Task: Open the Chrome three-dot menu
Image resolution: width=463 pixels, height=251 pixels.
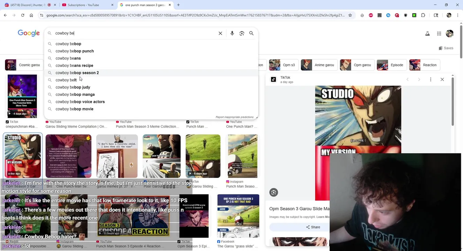Action: click(457, 15)
